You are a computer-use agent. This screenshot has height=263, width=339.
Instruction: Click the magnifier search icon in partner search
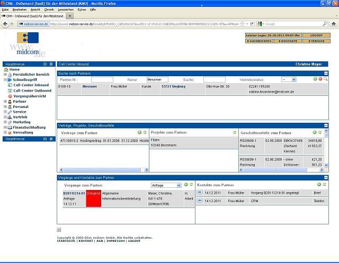tap(325, 79)
